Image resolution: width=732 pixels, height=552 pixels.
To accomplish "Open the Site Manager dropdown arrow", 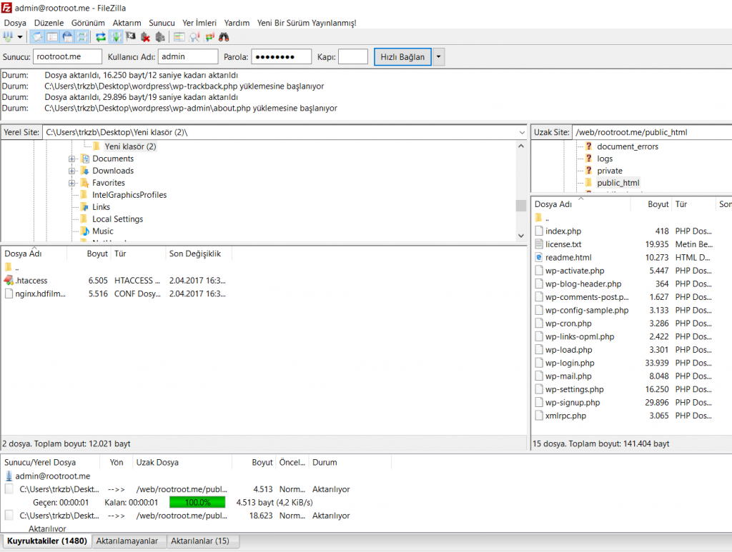I will [20, 37].
